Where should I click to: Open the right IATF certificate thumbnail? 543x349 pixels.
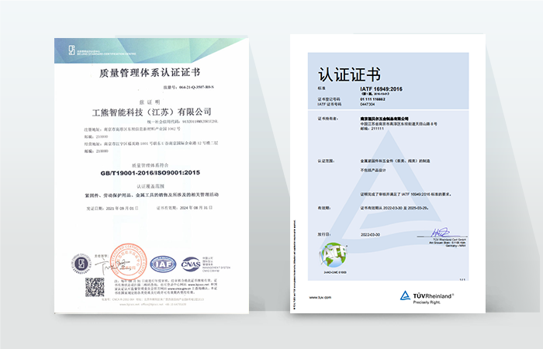pos(388,174)
